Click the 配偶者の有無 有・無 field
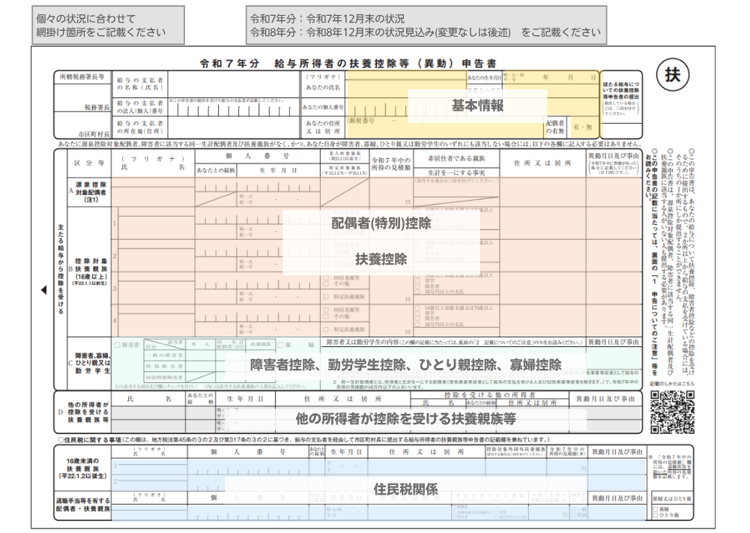 tap(581, 127)
